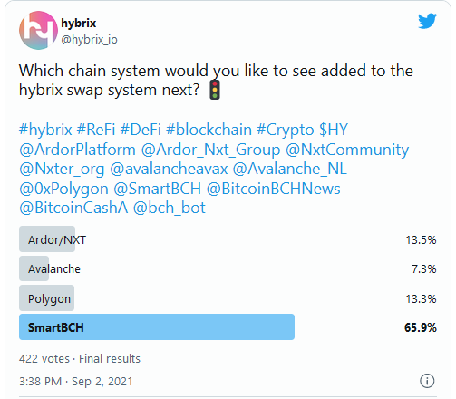Open the @hybrix_io handle
456x399 pixels.
[89, 40]
